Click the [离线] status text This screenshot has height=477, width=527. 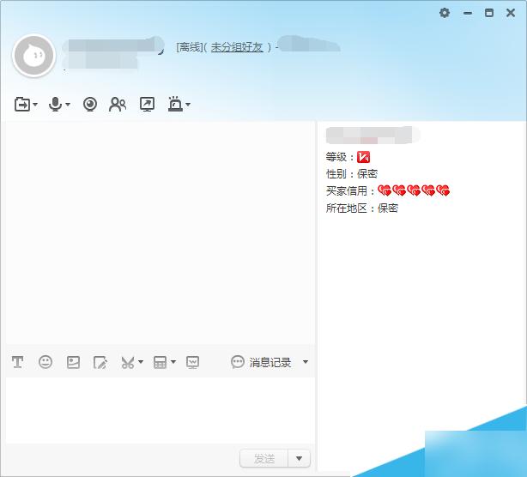[x=189, y=47]
